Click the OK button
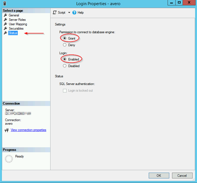 point(159,175)
